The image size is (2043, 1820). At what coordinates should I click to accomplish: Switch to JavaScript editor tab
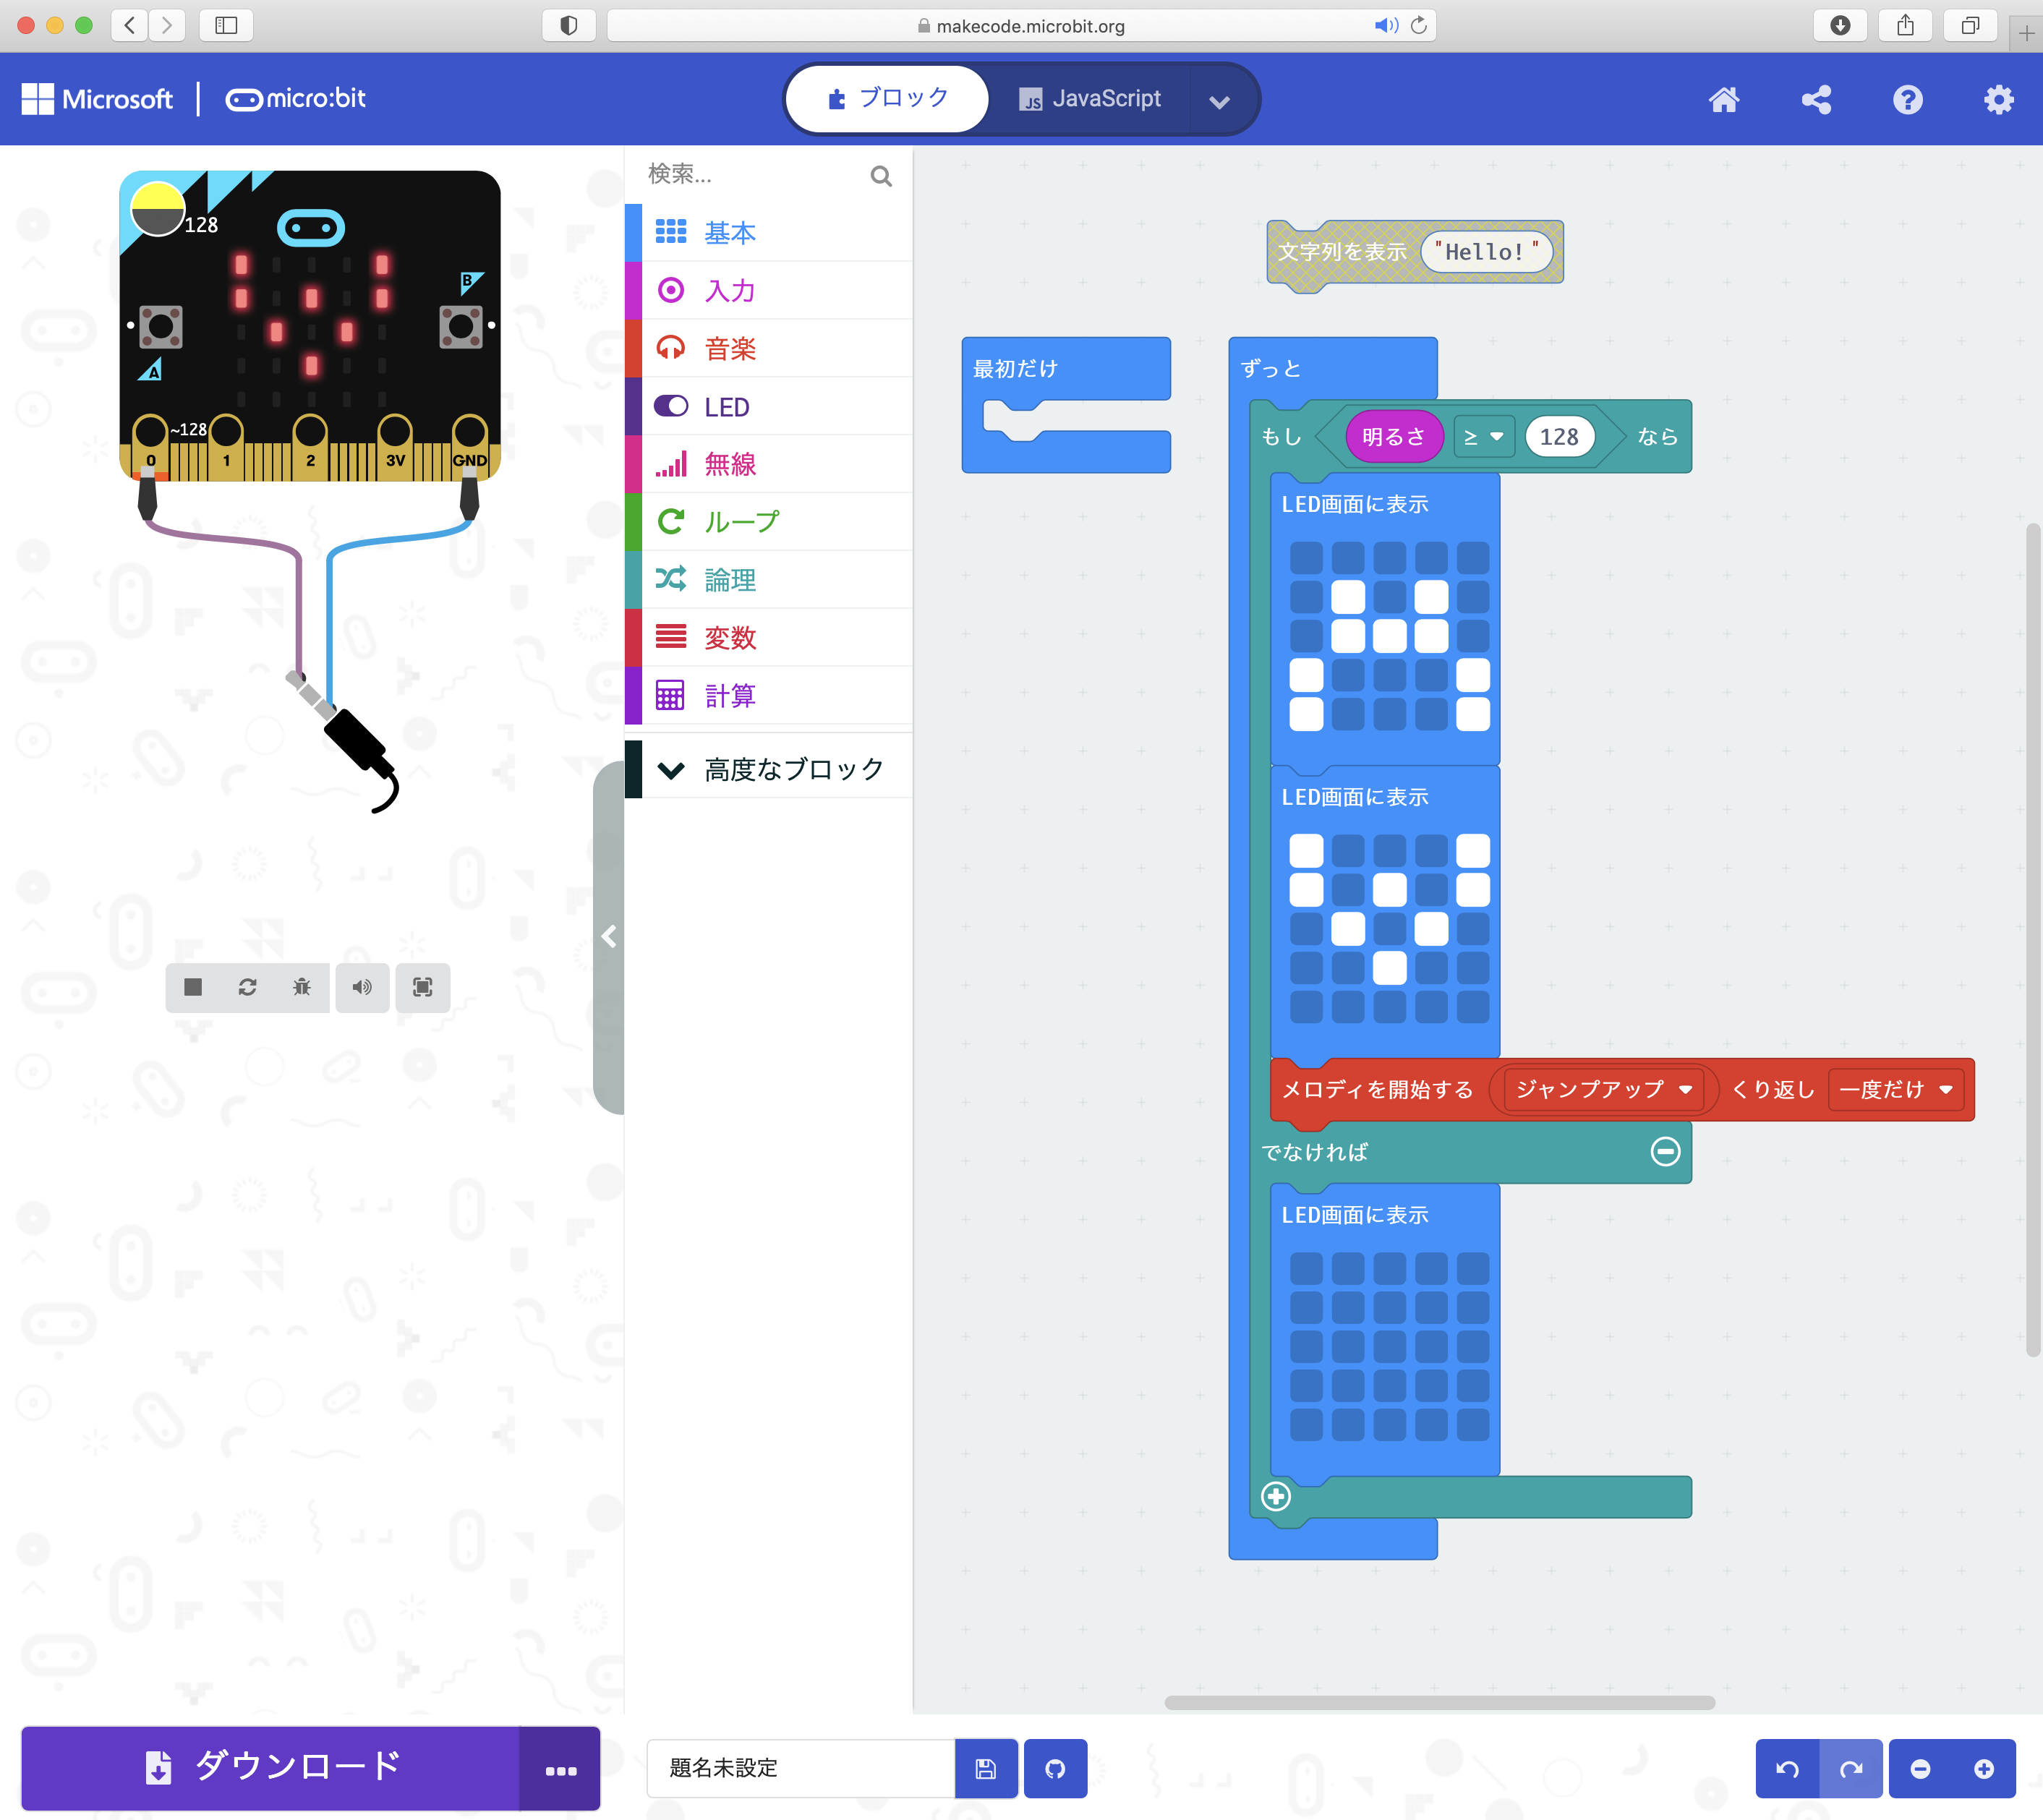click(x=1090, y=98)
